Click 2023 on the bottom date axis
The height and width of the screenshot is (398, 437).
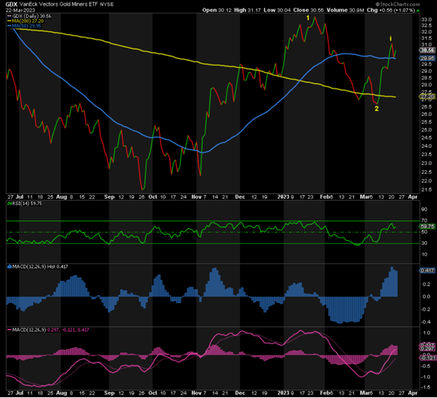pos(284,392)
